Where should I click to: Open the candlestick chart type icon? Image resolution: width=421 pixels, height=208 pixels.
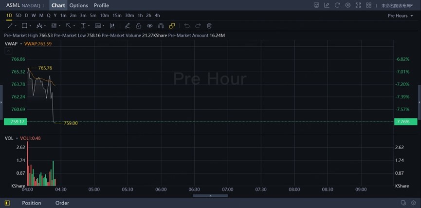pos(112,26)
